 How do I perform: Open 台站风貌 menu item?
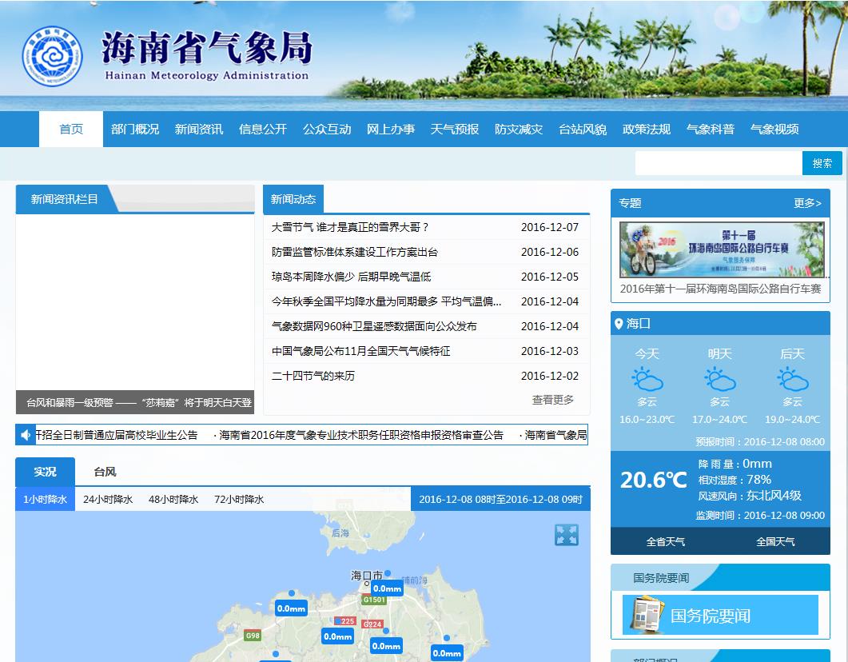click(583, 130)
